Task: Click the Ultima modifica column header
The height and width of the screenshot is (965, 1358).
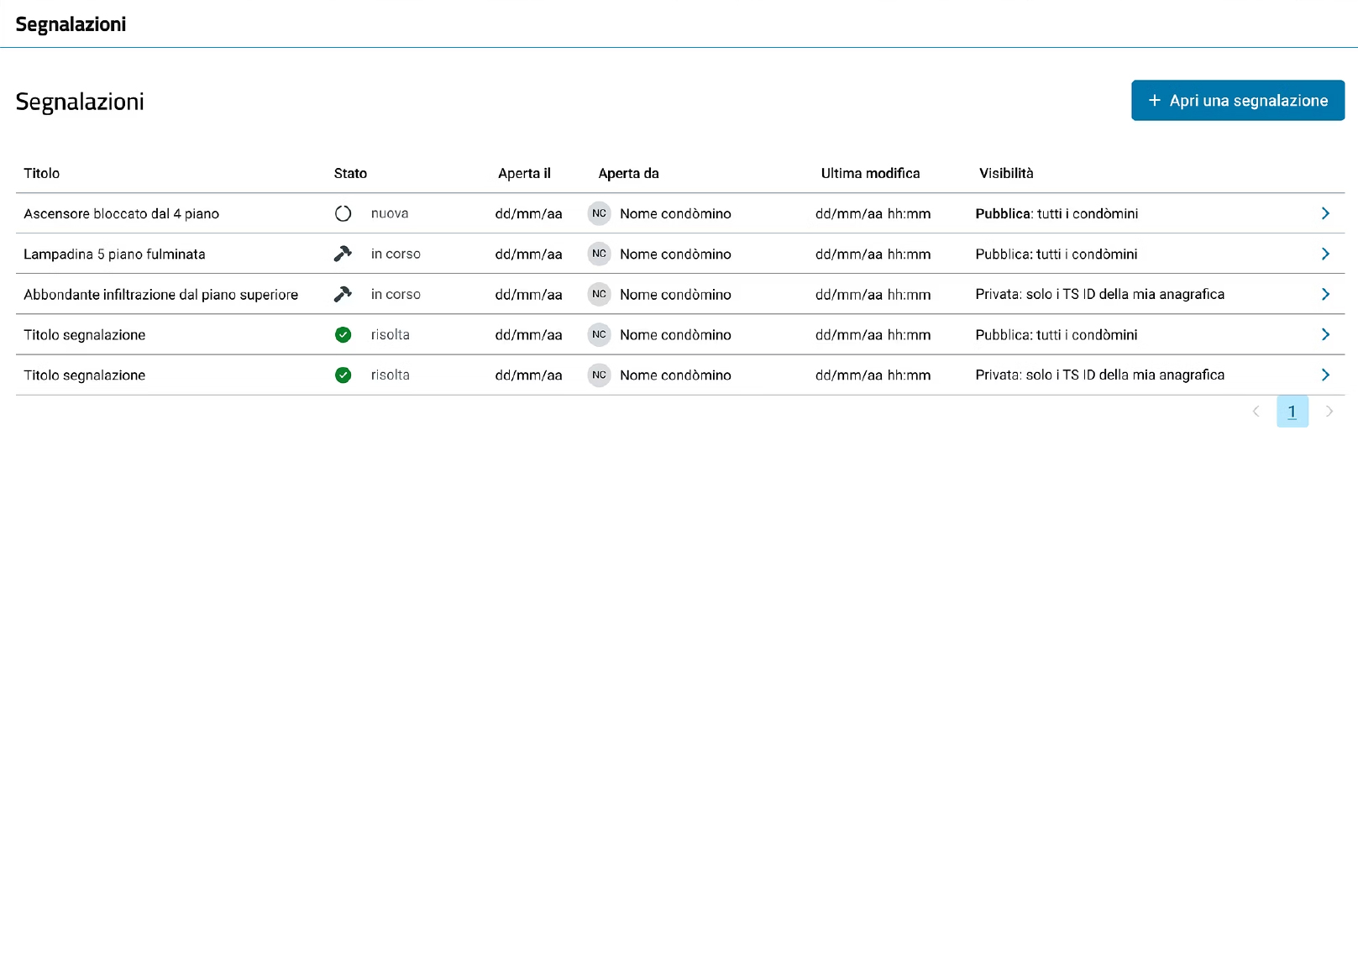Action: point(870,173)
